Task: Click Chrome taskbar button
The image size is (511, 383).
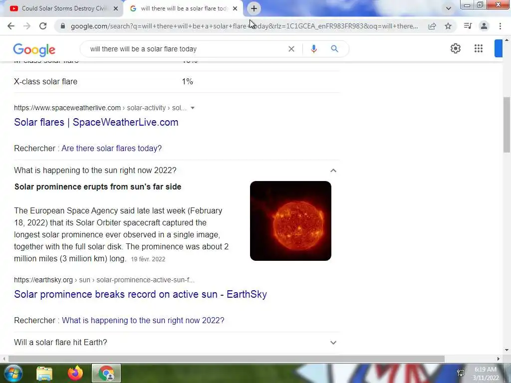Action: point(106,373)
